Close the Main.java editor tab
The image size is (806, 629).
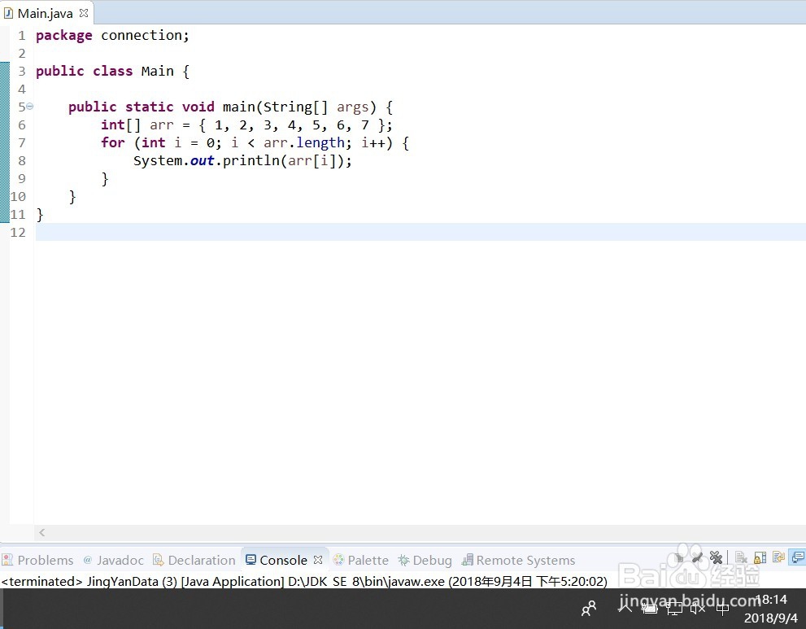tap(84, 13)
